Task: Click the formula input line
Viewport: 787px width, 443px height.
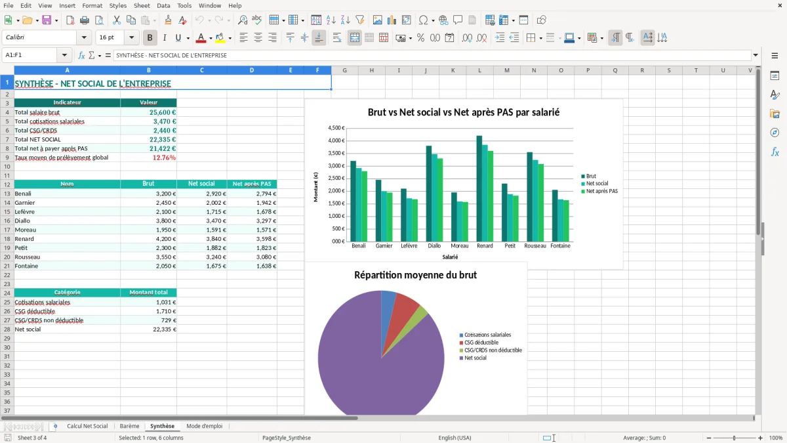Action: (x=432, y=55)
